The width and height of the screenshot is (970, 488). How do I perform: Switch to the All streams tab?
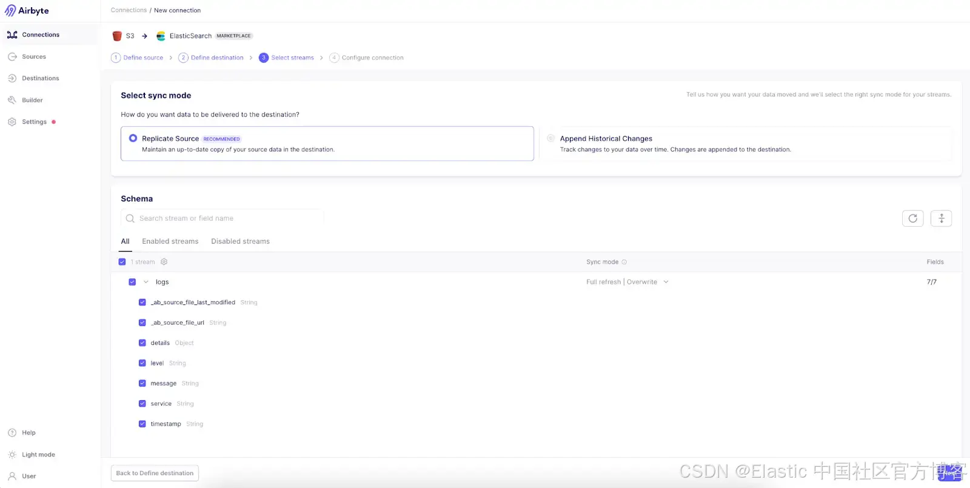125,241
